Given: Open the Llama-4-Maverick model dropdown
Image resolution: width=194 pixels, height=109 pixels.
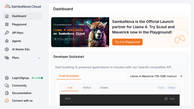Looking at the screenshot, I should tap(155, 76).
